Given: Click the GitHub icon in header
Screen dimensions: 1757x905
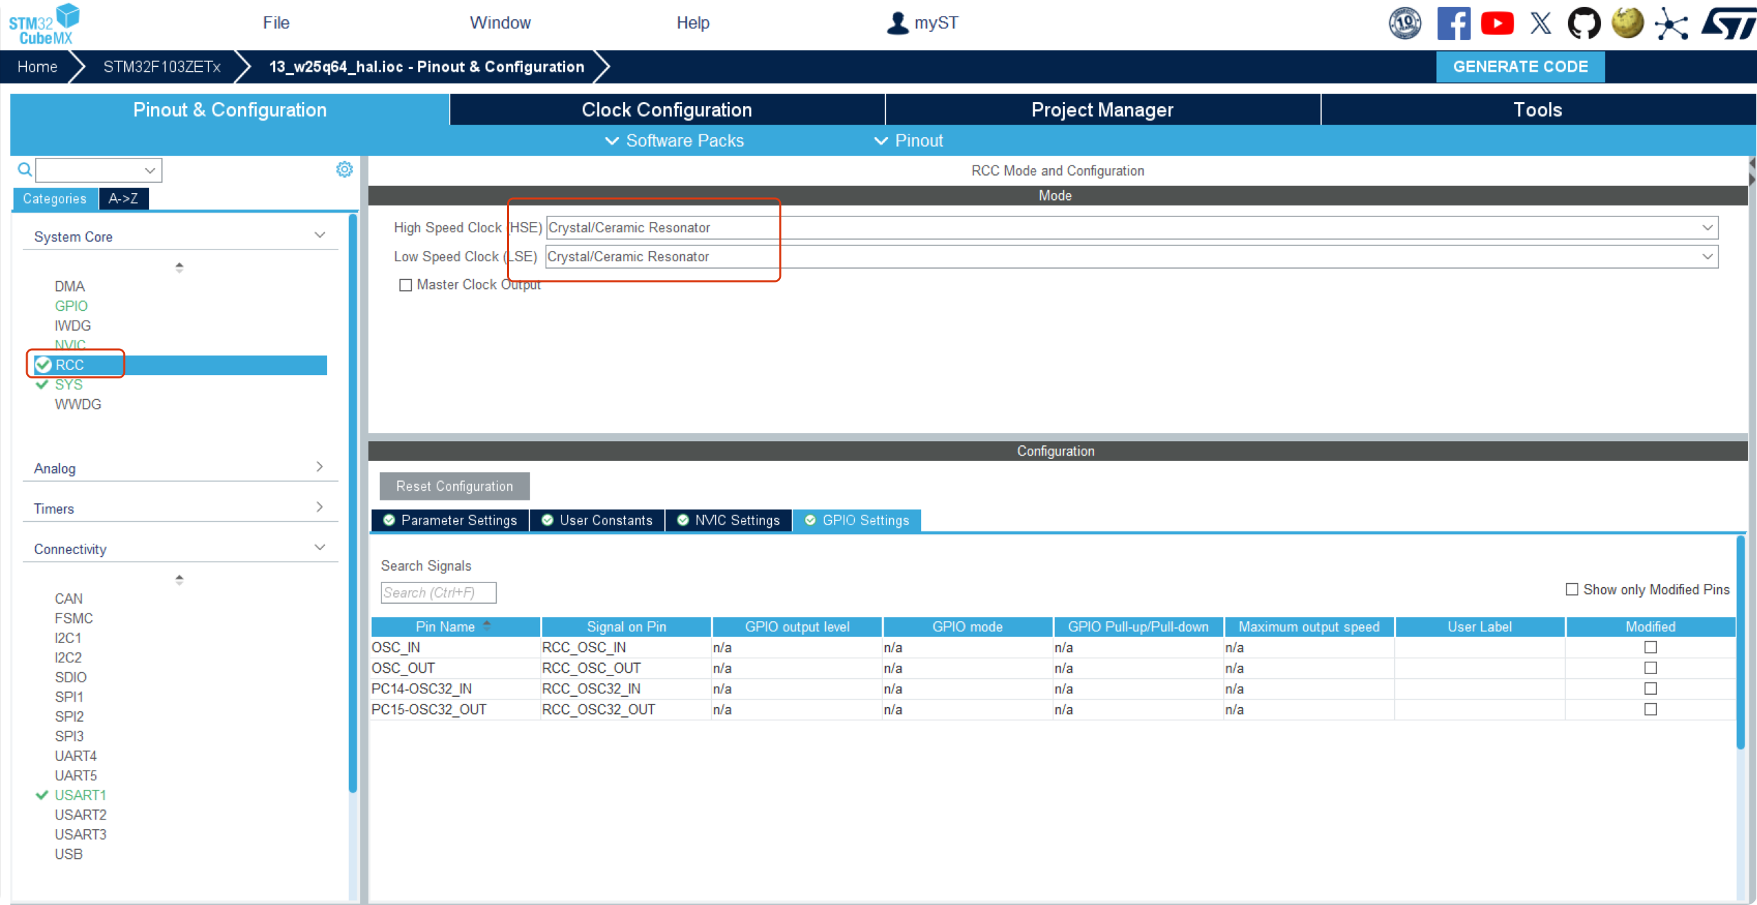Looking at the screenshot, I should tap(1584, 23).
